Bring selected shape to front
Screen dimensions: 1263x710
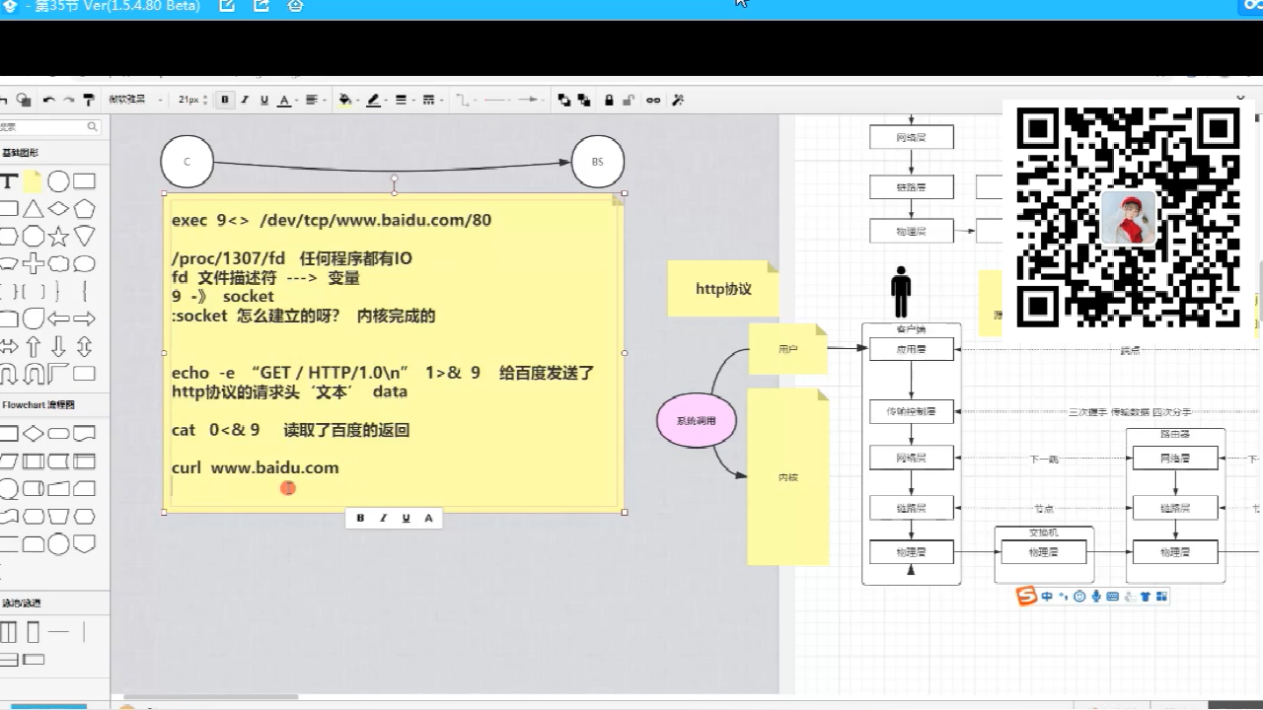pyautogui.click(x=563, y=100)
